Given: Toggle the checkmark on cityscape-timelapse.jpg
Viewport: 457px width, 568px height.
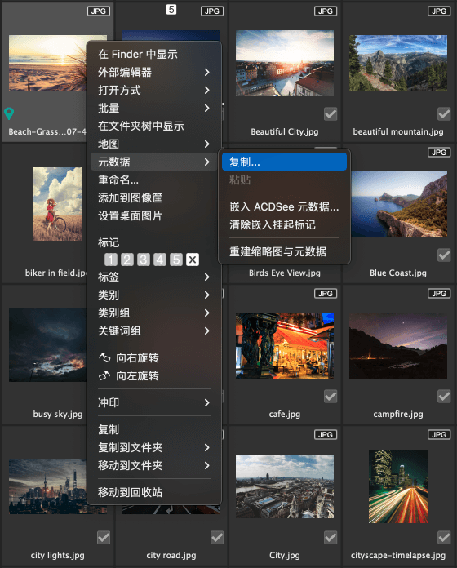Looking at the screenshot, I should click(x=444, y=538).
